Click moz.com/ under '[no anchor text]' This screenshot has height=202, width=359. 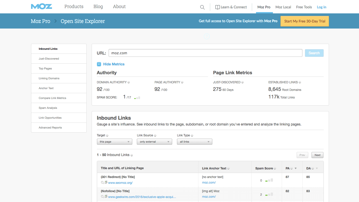click(209, 183)
